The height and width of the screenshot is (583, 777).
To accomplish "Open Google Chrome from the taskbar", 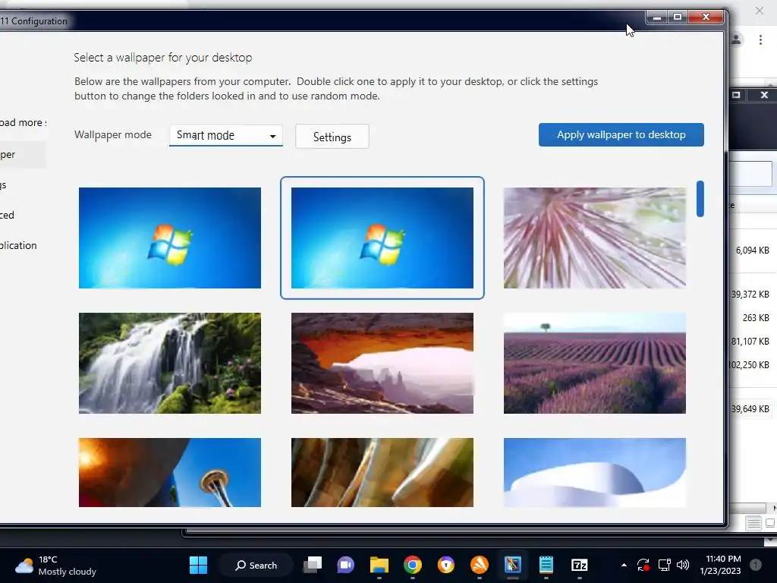I will point(412,565).
